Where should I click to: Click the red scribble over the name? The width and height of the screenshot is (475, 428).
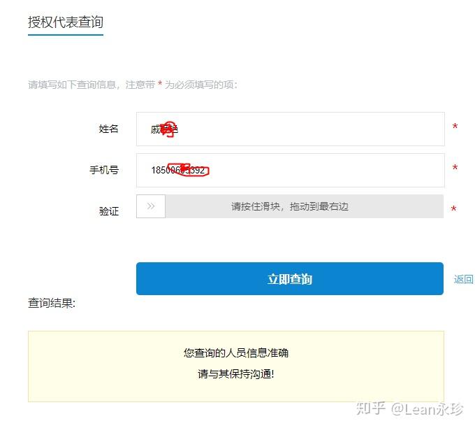[168, 129]
